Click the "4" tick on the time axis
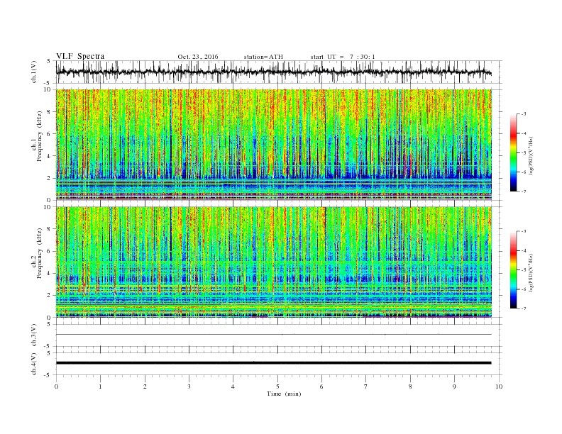Viewport: 562px width, 434px height. (233, 386)
